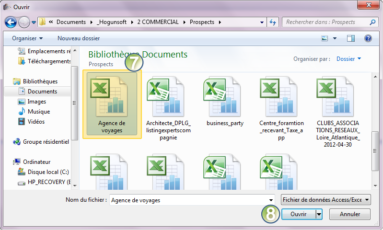
Task: Select Bibliothèques in the navigation pane
Action: click(x=35, y=81)
